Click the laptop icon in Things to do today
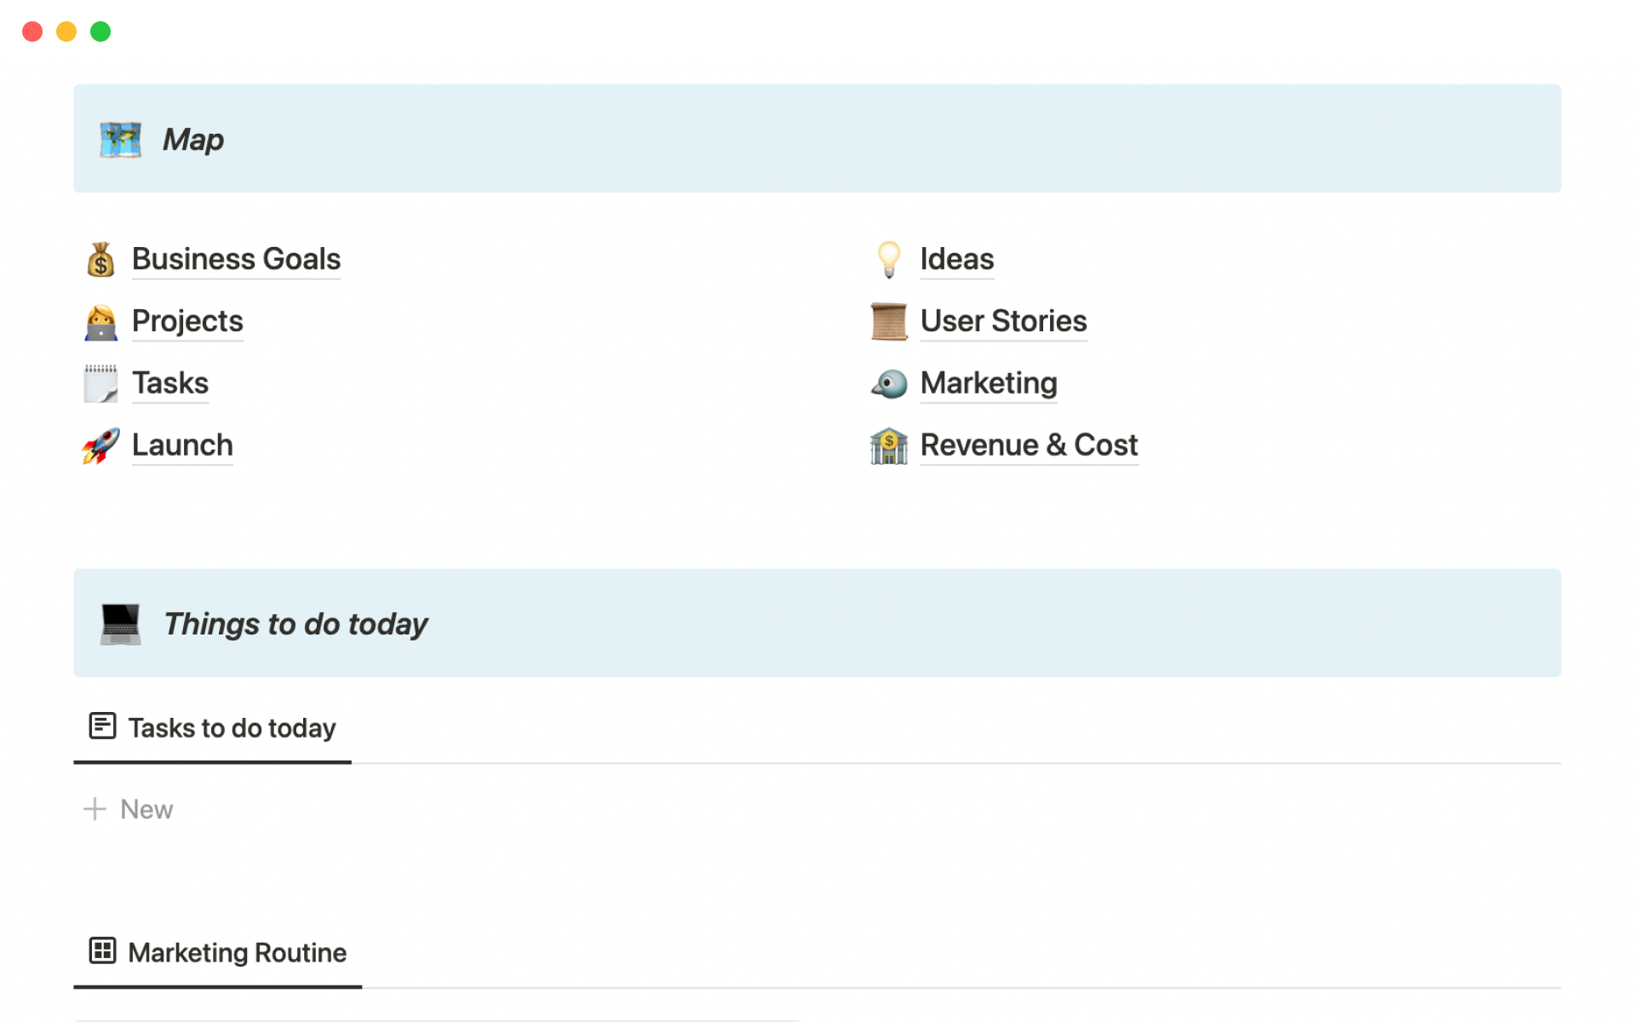 pyautogui.click(x=120, y=624)
